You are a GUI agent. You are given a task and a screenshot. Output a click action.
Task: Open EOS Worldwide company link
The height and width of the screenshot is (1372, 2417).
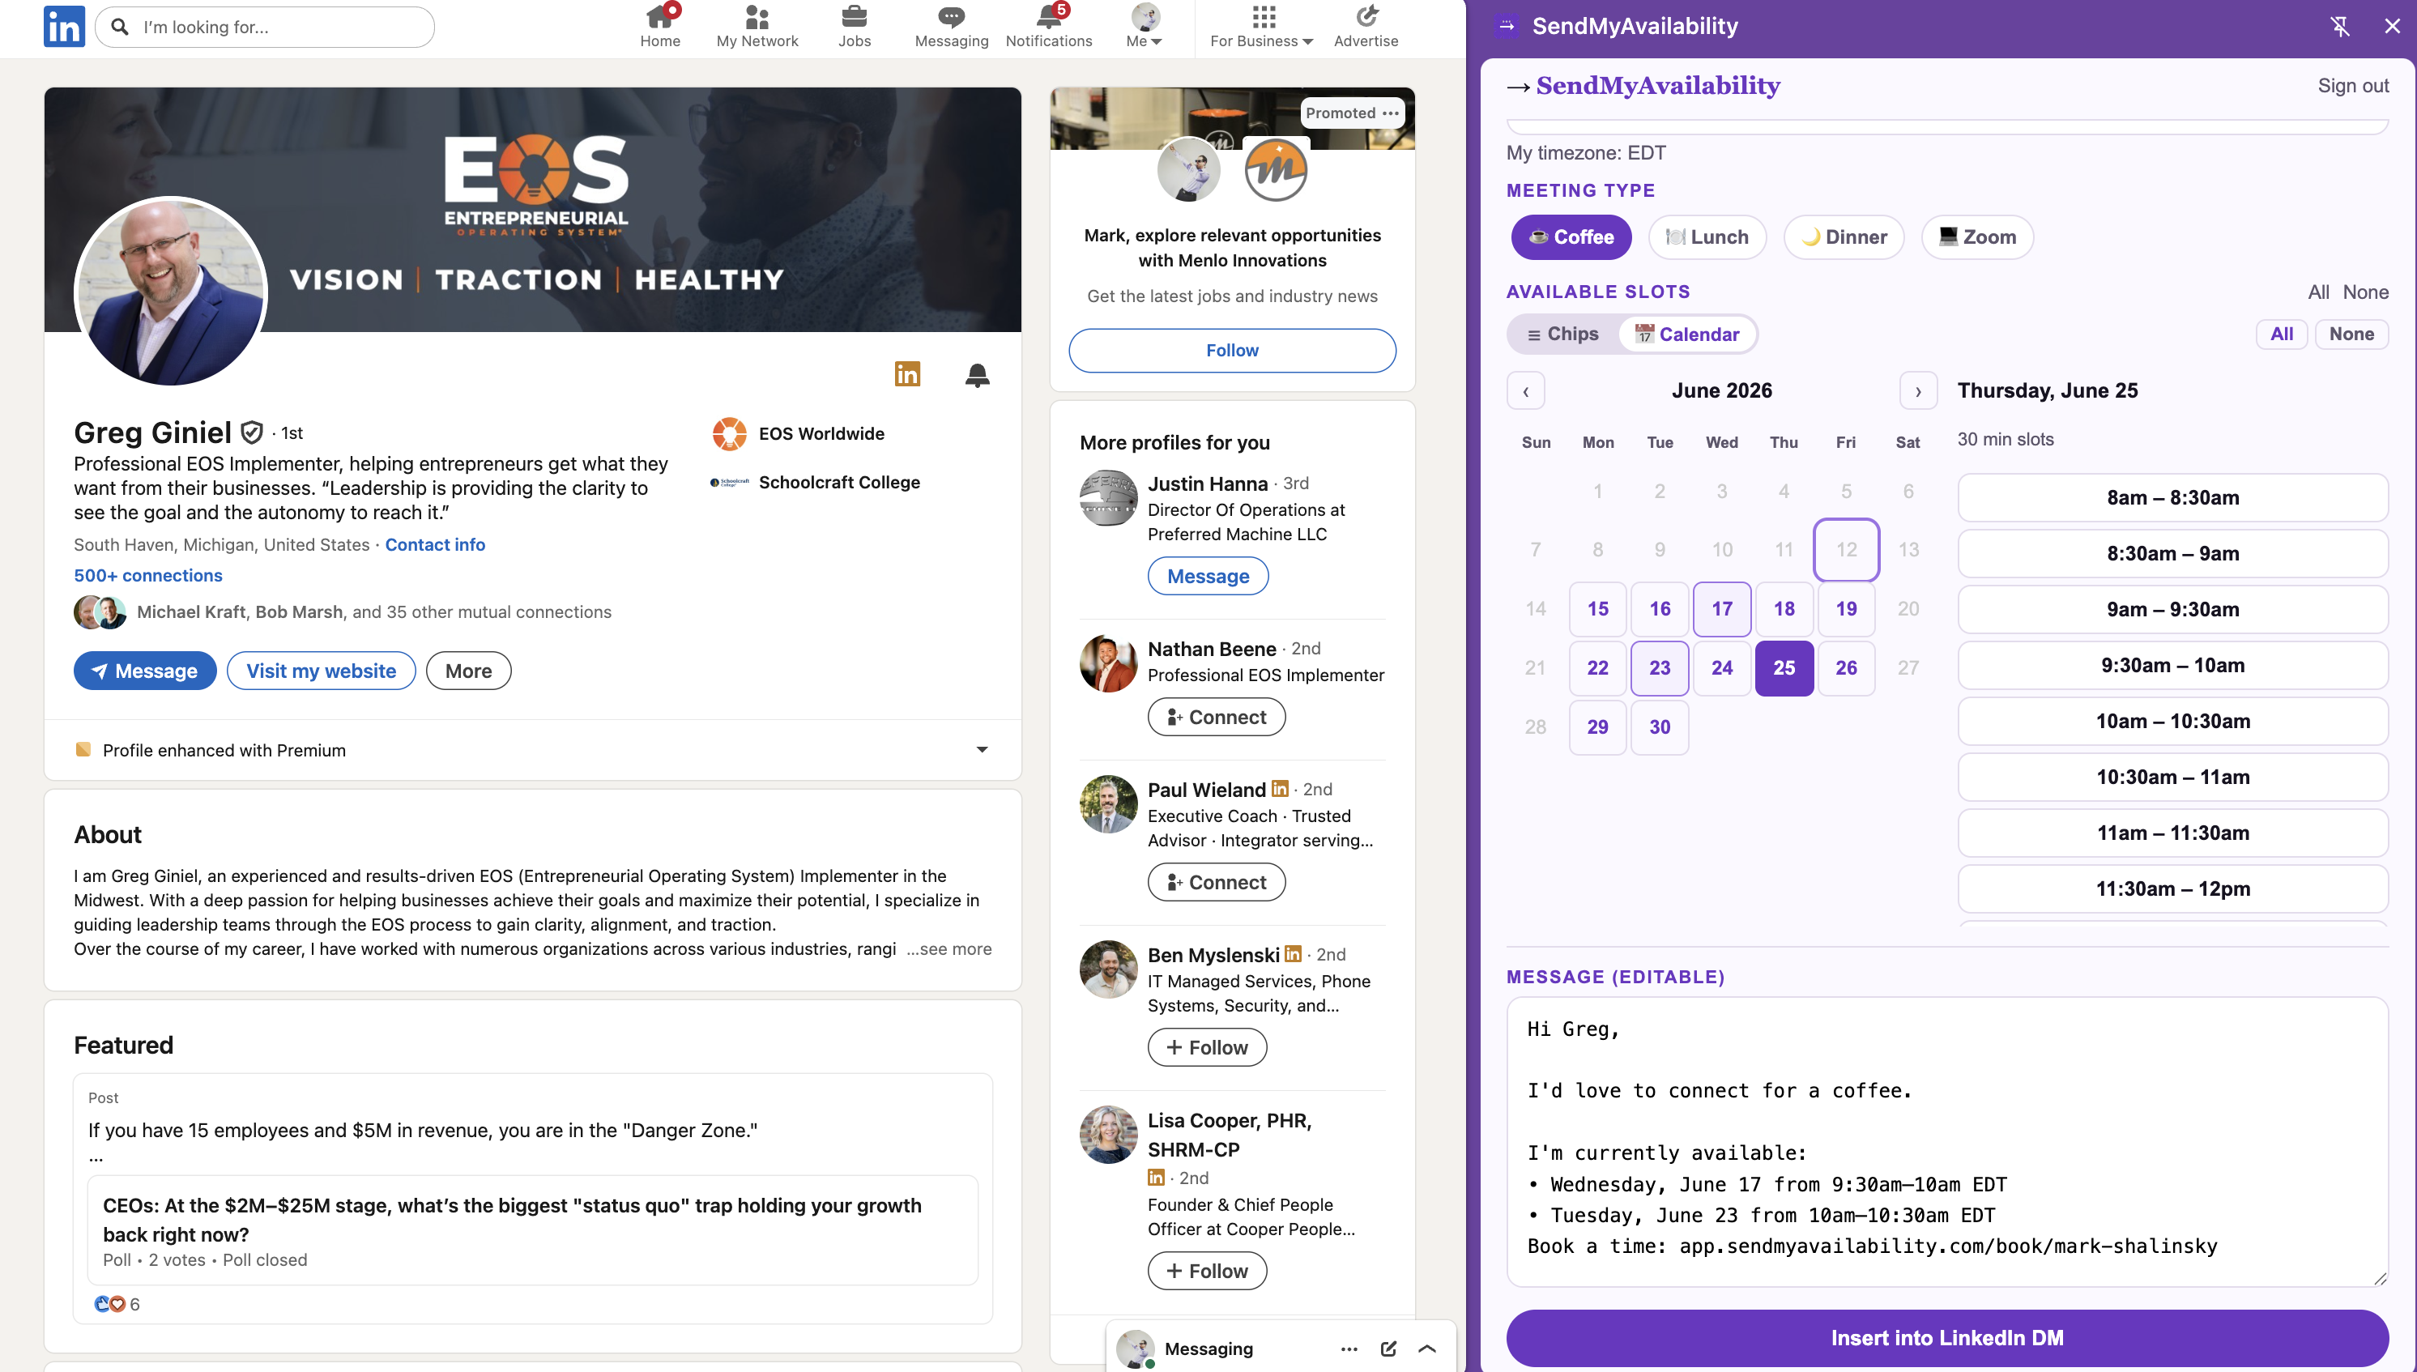tap(798, 433)
